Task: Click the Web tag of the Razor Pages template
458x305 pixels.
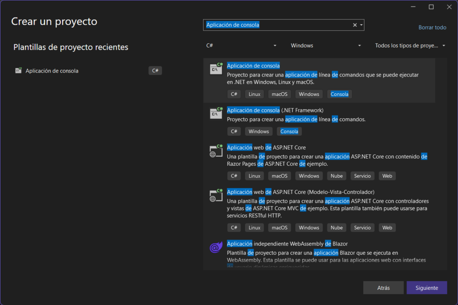Action: tap(387, 176)
